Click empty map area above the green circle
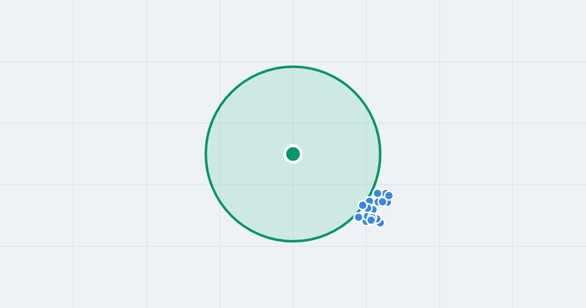The width and height of the screenshot is (586, 308). [293, 32]
